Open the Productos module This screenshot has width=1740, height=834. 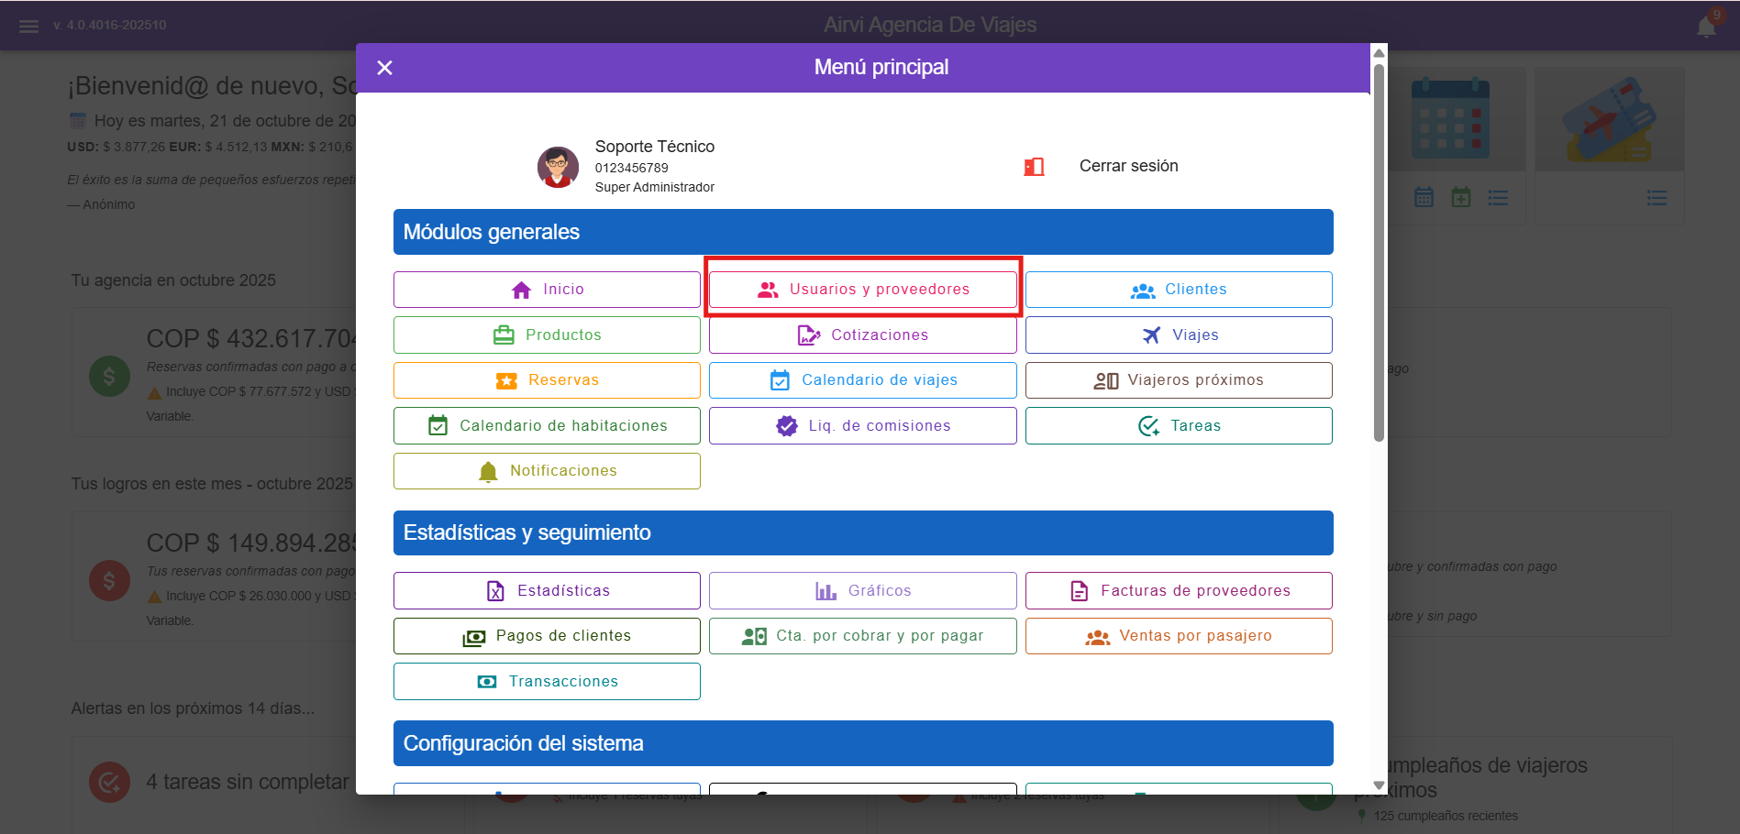tap(547, 335)
